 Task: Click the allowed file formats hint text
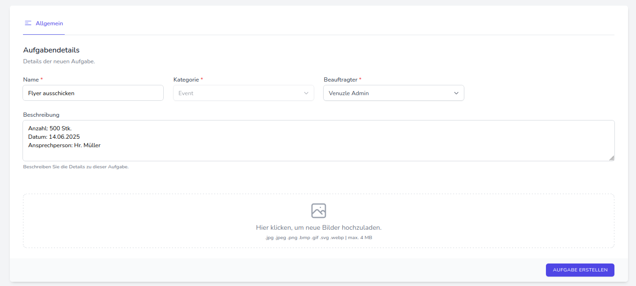coord(318,238)
